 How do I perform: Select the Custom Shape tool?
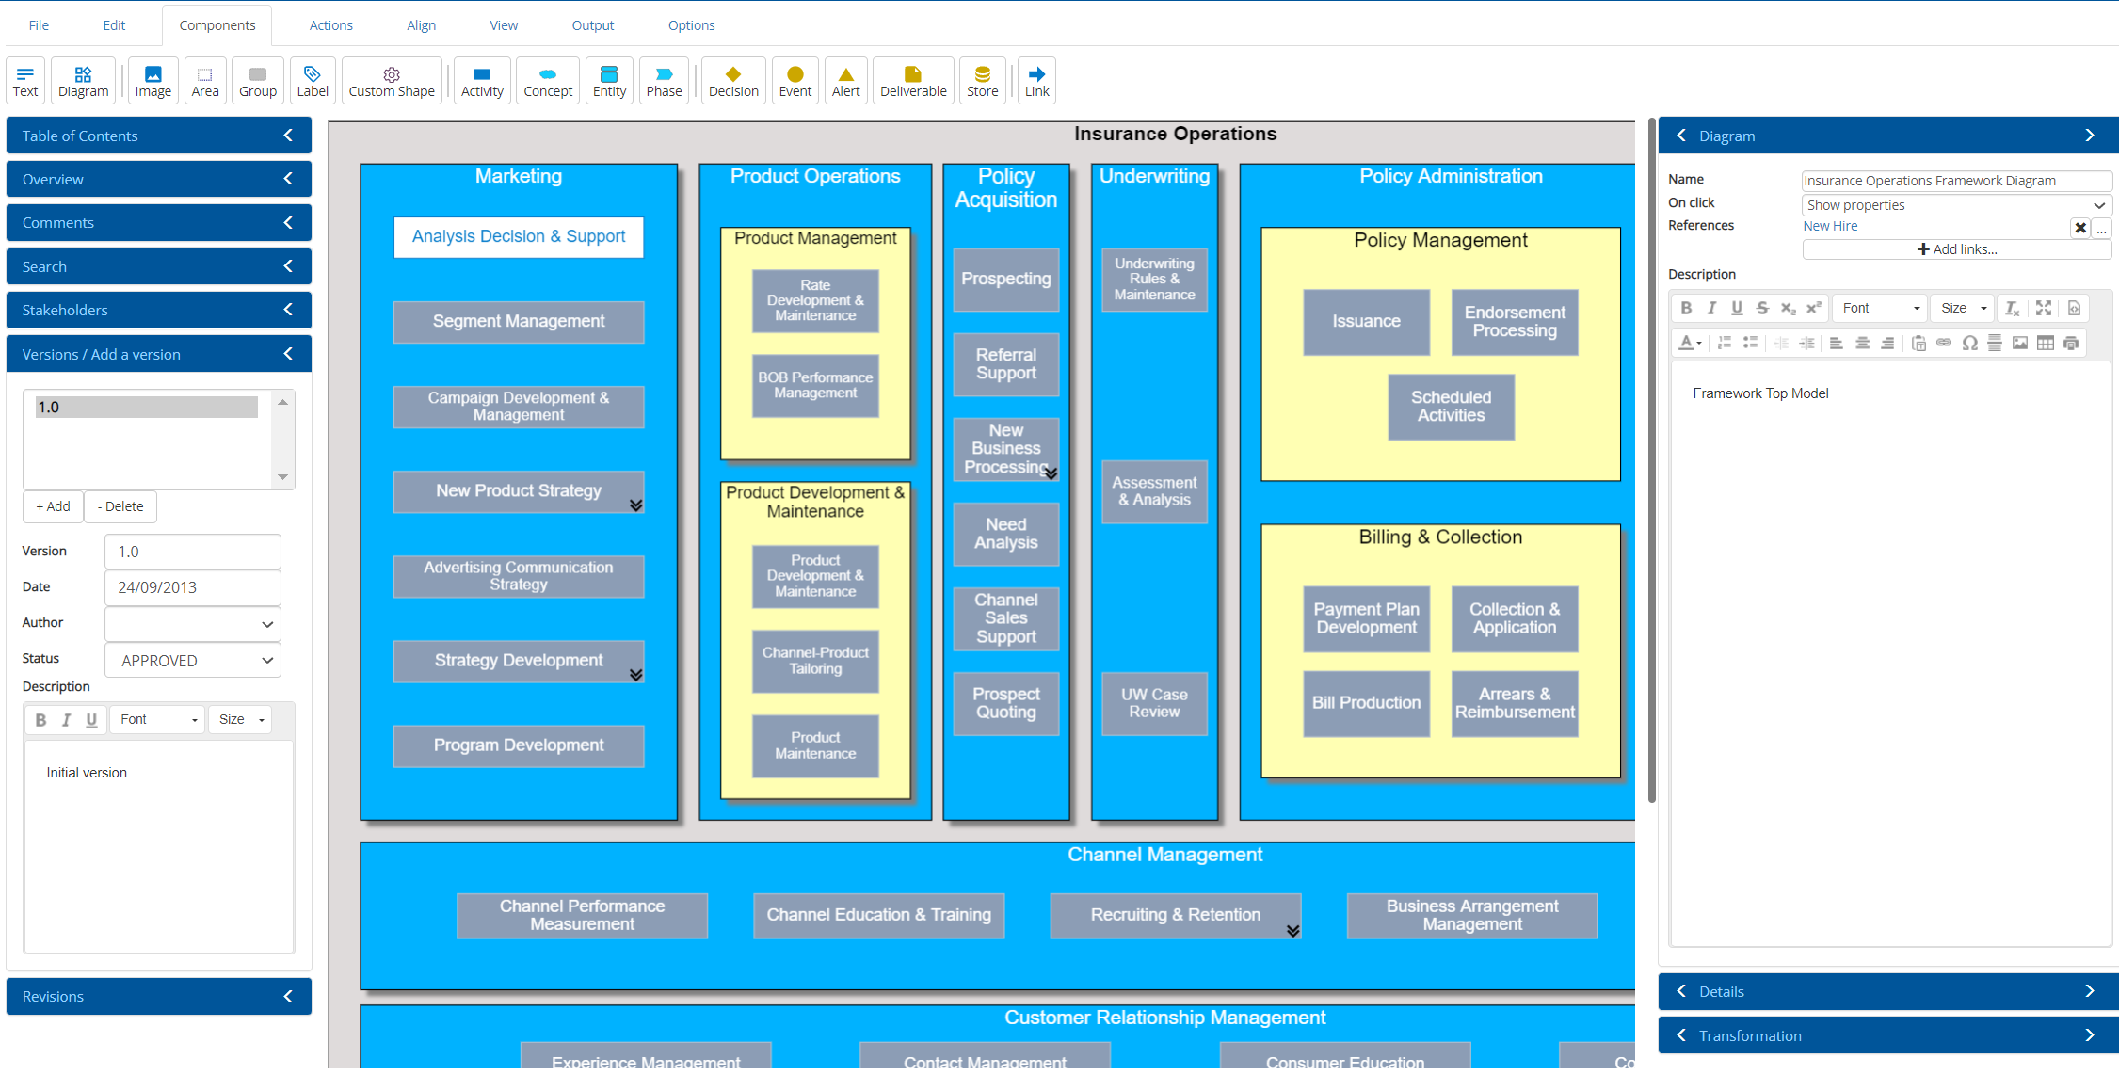coord(392,81)
